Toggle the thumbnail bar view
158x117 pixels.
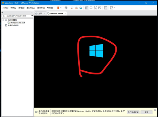91,8
